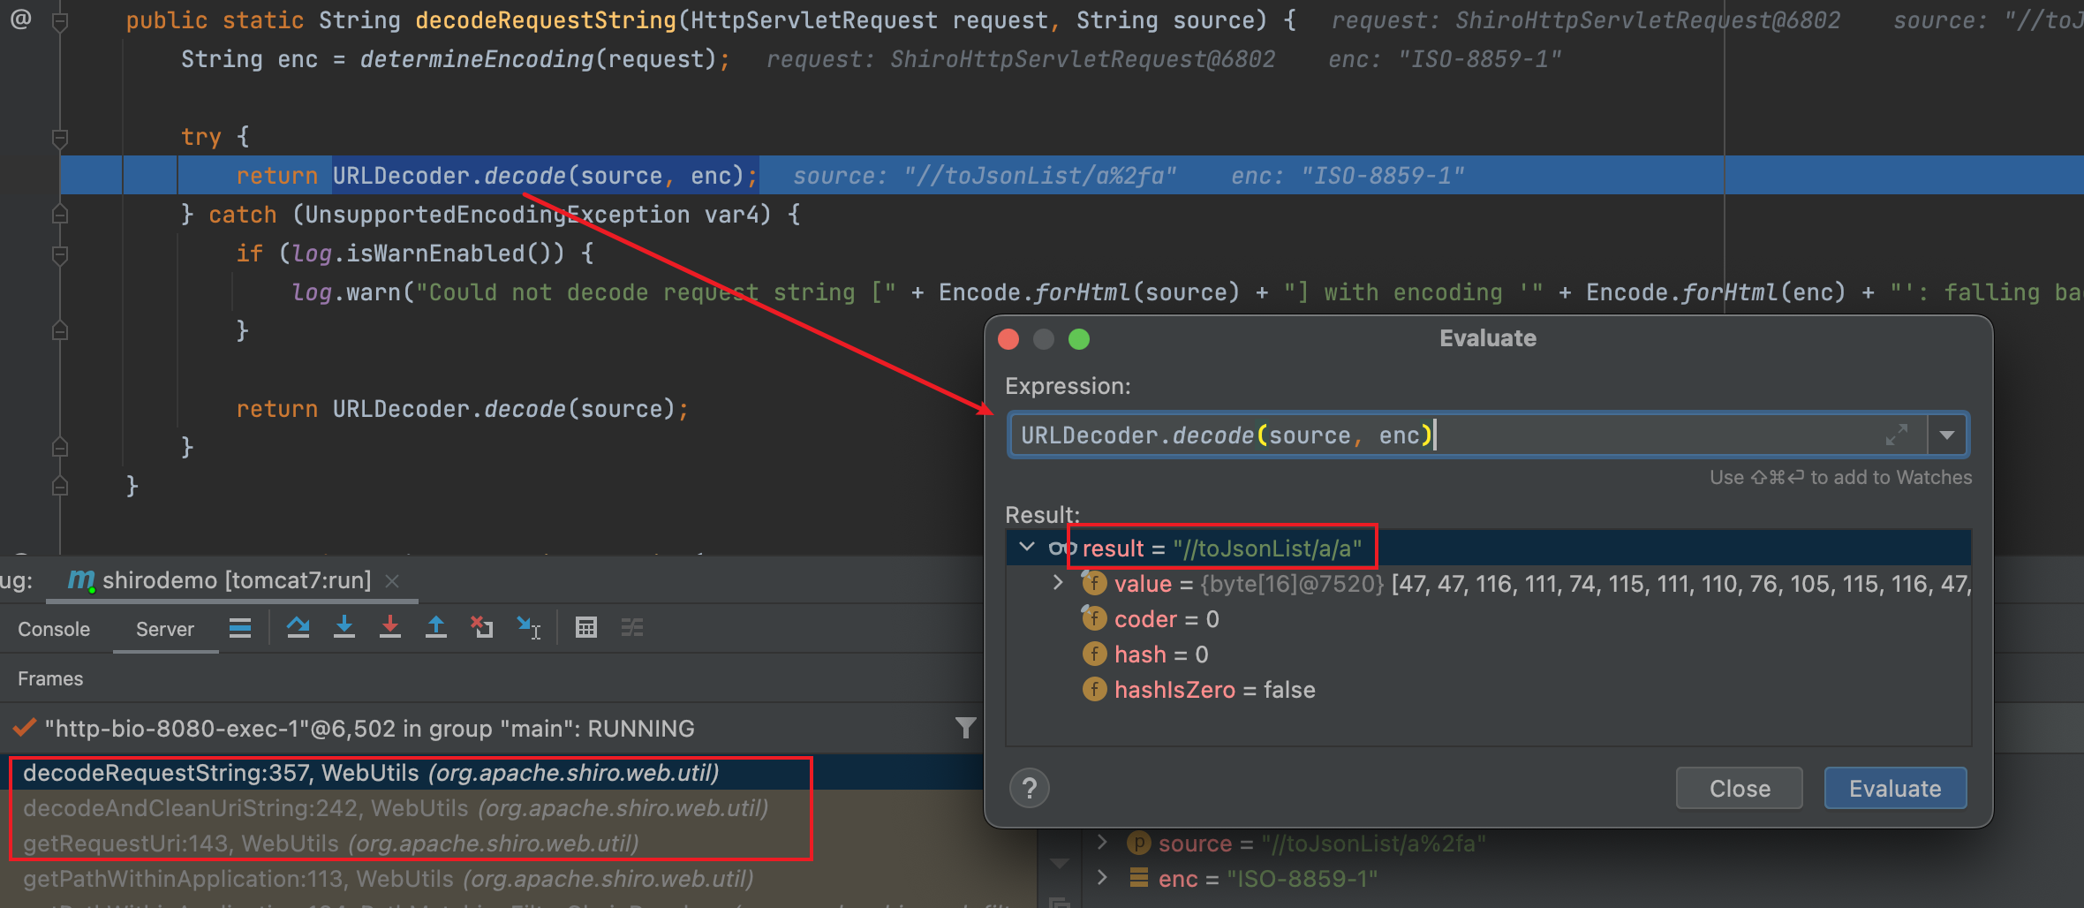The width and height of the screenshot is (2084, 908).
Task: Expand the source variable node
Action: point(1102,844)
